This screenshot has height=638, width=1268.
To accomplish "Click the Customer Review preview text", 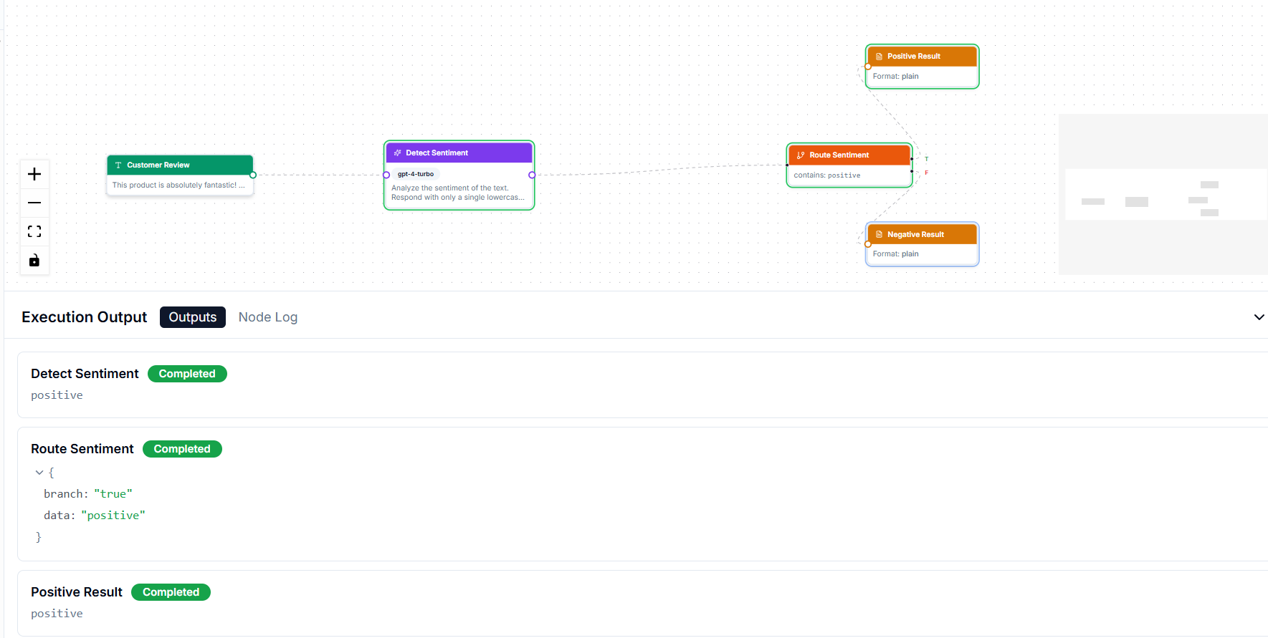I will pyautogui.click(x=178, y=185).
